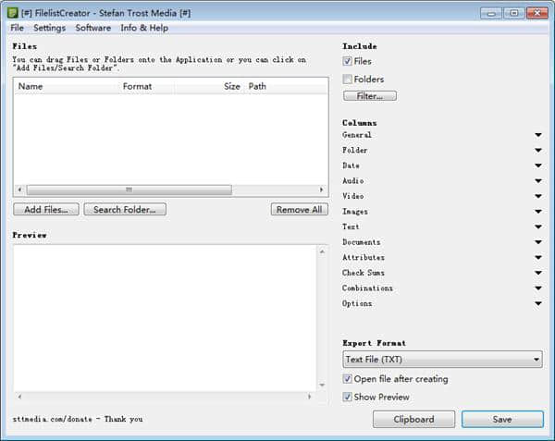555x441 pixels.
Task: Enable the Folders include checkbox
Action: pos(348,80)
